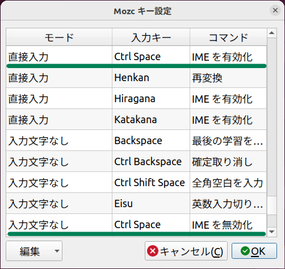This screenshot has width=285, height=269.
Task: Click the scrollbar down arrow
Action: 272,232
